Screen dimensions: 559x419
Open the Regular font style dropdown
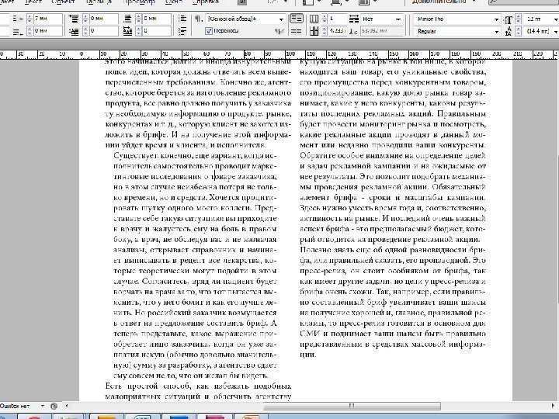pyautogui.click(x=496, y=32)
